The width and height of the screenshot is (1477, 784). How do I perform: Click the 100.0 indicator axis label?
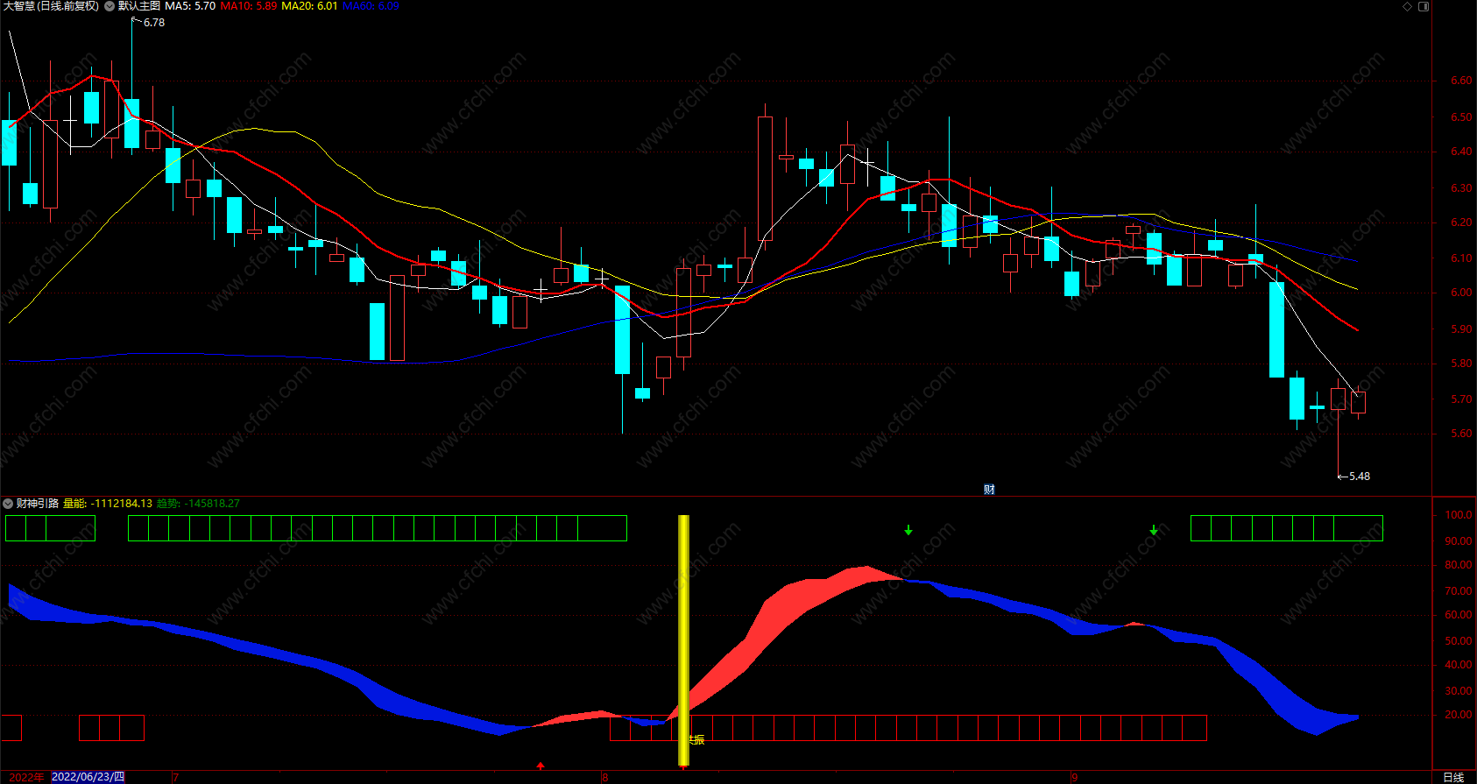point(1459,515)
